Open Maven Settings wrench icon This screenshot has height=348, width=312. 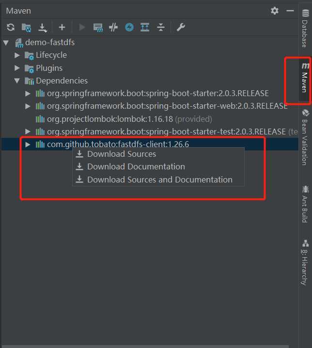coord(181,27)
